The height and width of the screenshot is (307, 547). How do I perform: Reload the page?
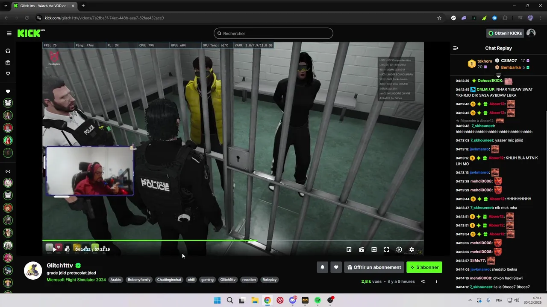(x=26, y=18)
